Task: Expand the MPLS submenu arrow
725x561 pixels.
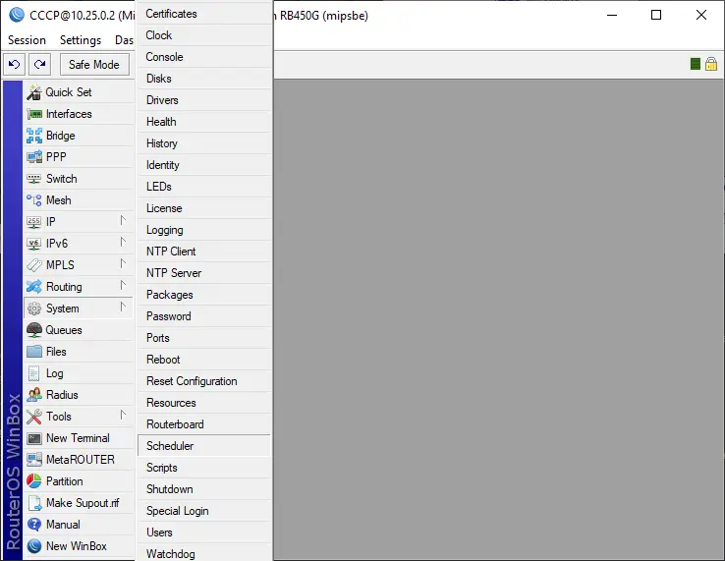Action: [123, 263]
